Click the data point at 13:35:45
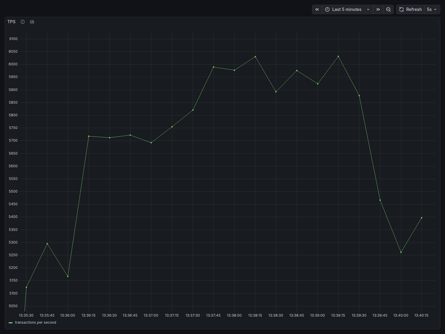Image resolution: width=445 pixels, height=334 pixels. [47, 244]
